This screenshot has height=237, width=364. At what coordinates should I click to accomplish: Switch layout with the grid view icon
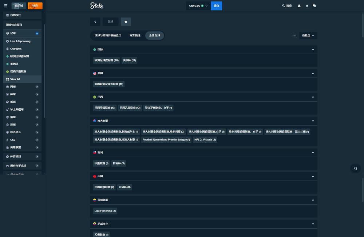click(295, 36)
